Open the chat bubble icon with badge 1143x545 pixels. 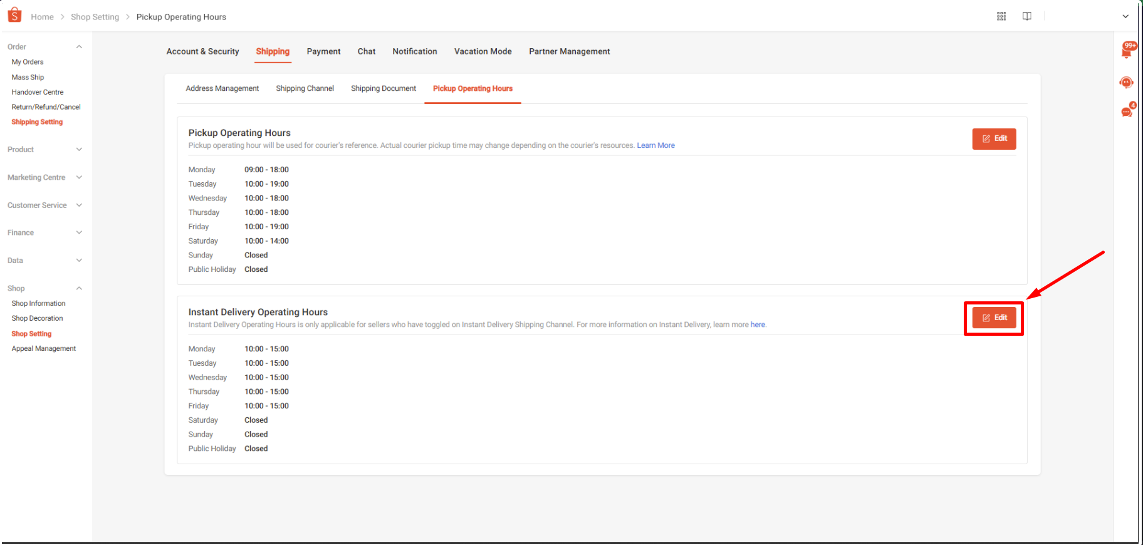1127,111
